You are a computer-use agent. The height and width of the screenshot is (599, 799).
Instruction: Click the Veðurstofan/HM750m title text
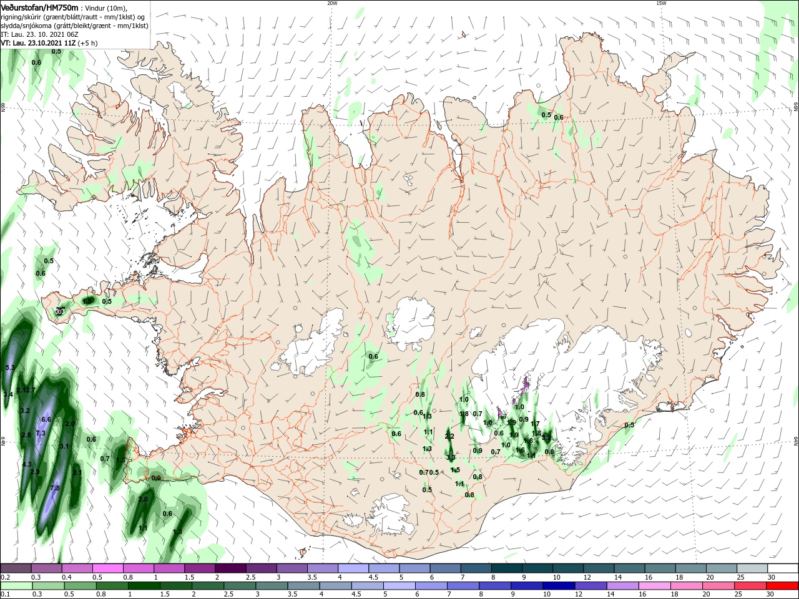[x=39, y=7]
